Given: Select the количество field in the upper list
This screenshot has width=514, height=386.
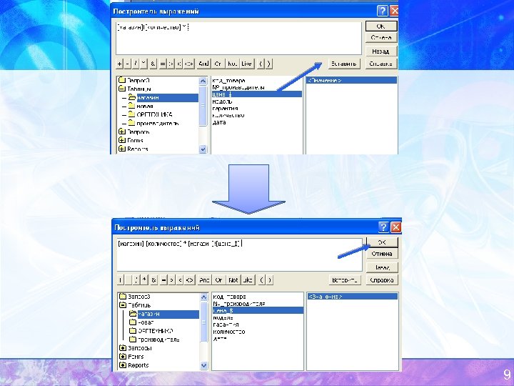Looking at the screenshot, I should coord(228,115).
